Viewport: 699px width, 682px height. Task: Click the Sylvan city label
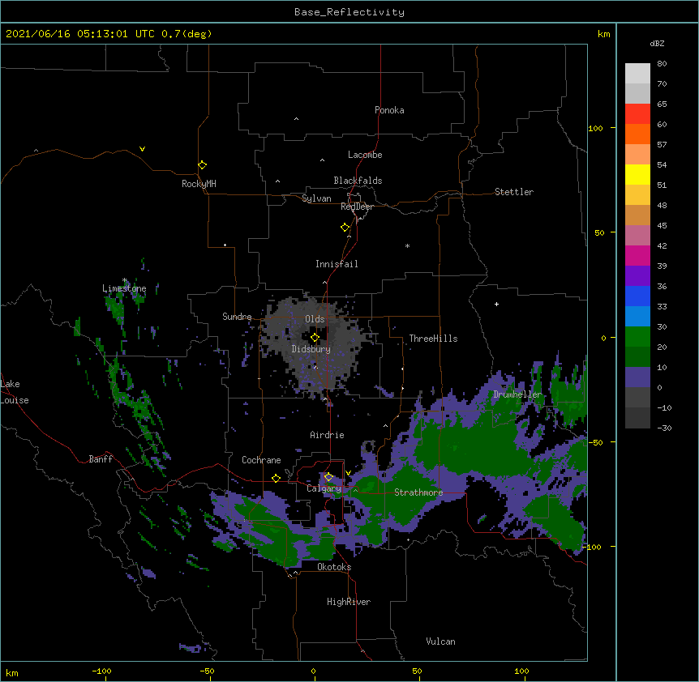[316, 198]
